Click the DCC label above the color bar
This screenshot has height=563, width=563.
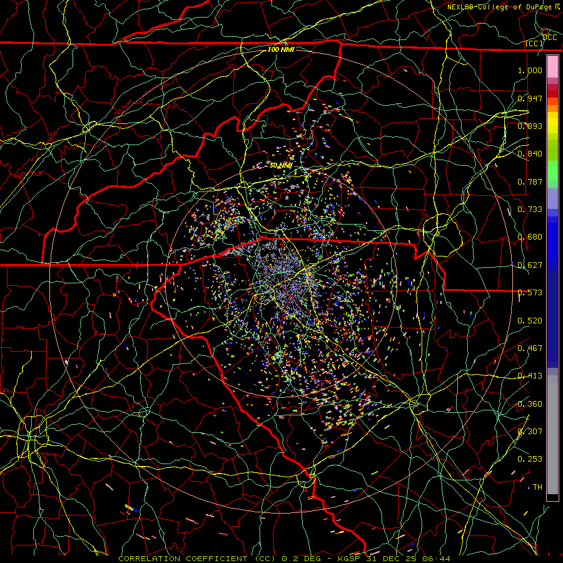tap(549, 37)
